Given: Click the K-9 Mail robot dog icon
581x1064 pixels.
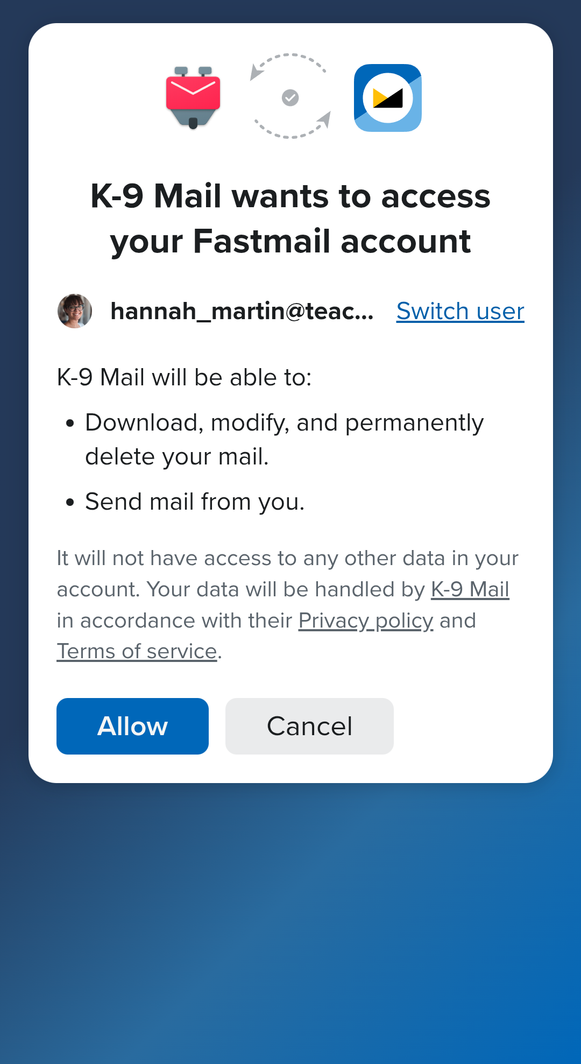Looking at the screenshot, I should (x=193, y=97).
